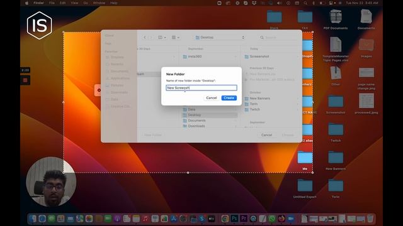Select the New Banners folder in the chooser
The height and width of the screenshot is (226, 403).
point(271,99)
